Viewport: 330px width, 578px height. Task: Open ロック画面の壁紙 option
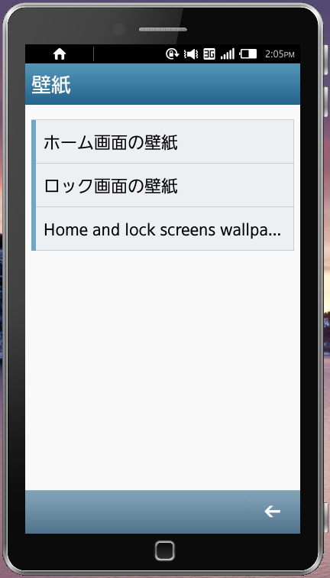pyautogui.click(x=163, y=185)
